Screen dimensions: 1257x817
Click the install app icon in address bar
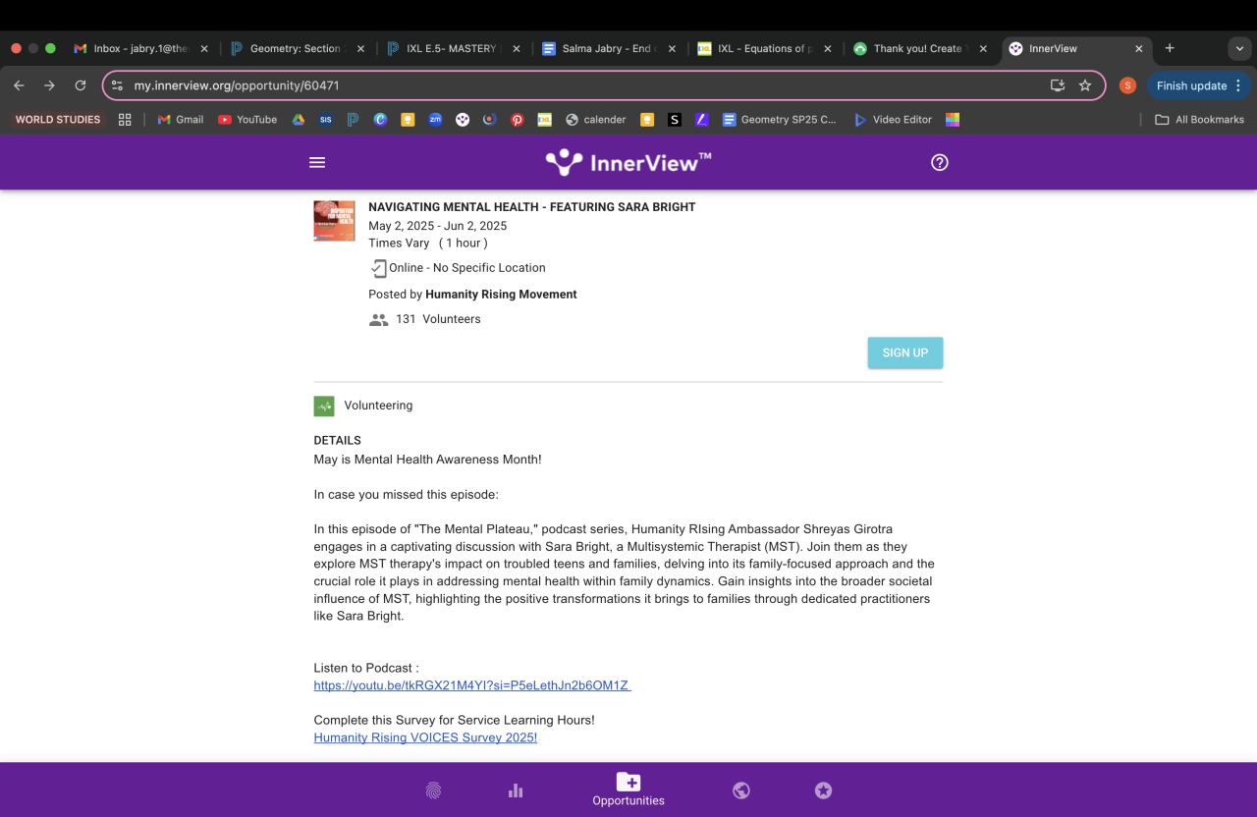coord(1058,85)
